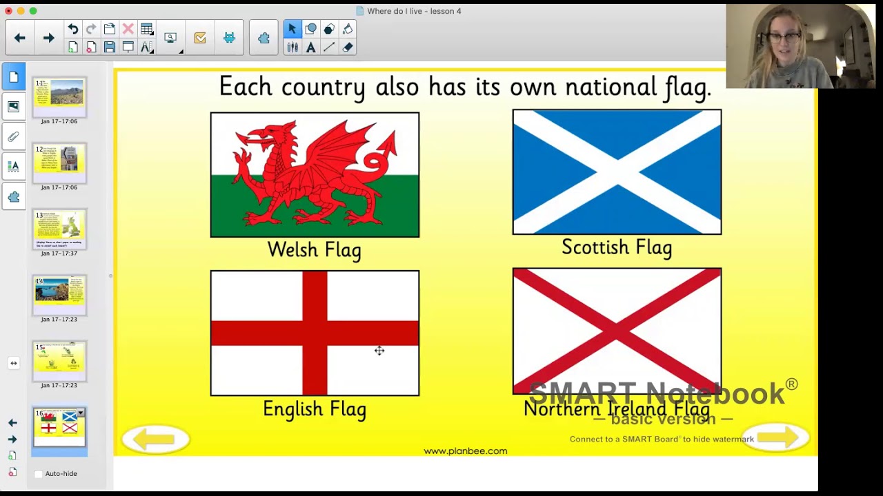
Task: Select the Line tool
Action: tap(329, 47)
